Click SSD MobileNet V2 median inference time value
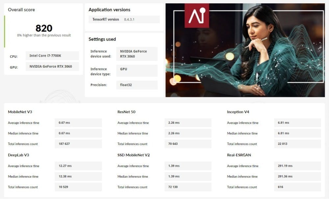329x199 pixels. pos(188,176)
